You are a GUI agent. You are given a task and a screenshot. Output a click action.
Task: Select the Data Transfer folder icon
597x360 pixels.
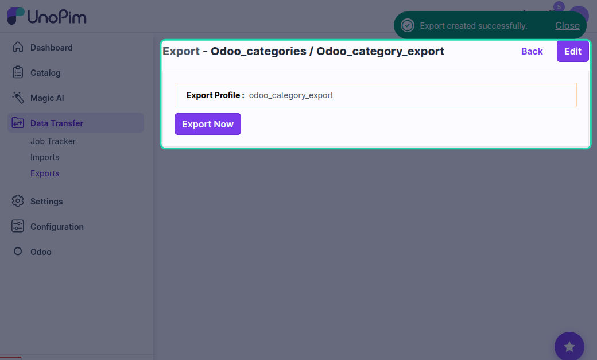coord(18,123)
